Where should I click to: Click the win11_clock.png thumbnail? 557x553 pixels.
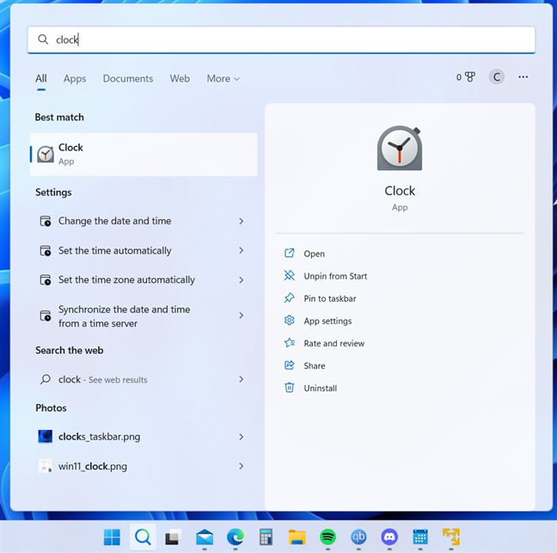pyautogui.click(x=45, y=466)
